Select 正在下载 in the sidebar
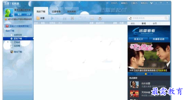 pos(18,39)
